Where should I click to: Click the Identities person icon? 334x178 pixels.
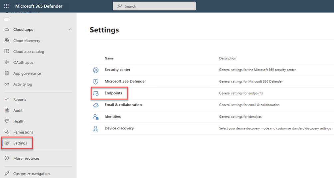point(95,117)
